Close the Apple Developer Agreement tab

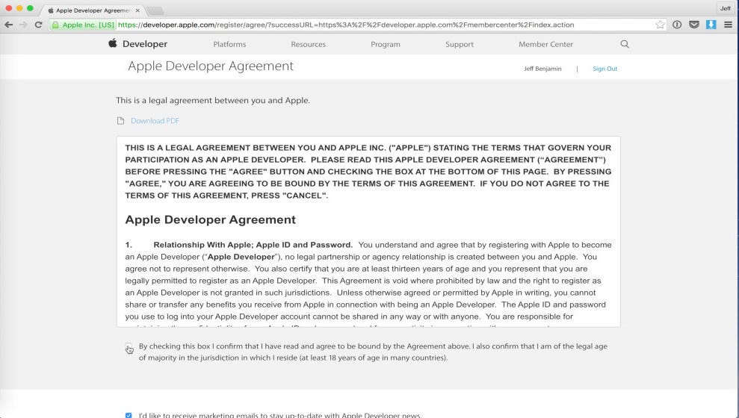[137, 10]
